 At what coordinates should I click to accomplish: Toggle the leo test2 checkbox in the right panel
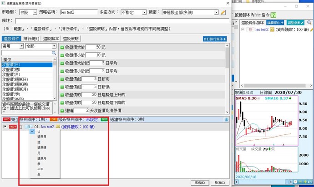[243, 29]
